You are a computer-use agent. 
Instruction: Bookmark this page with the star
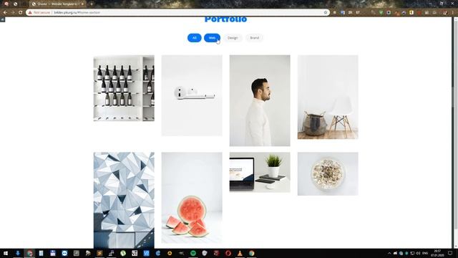326,13
